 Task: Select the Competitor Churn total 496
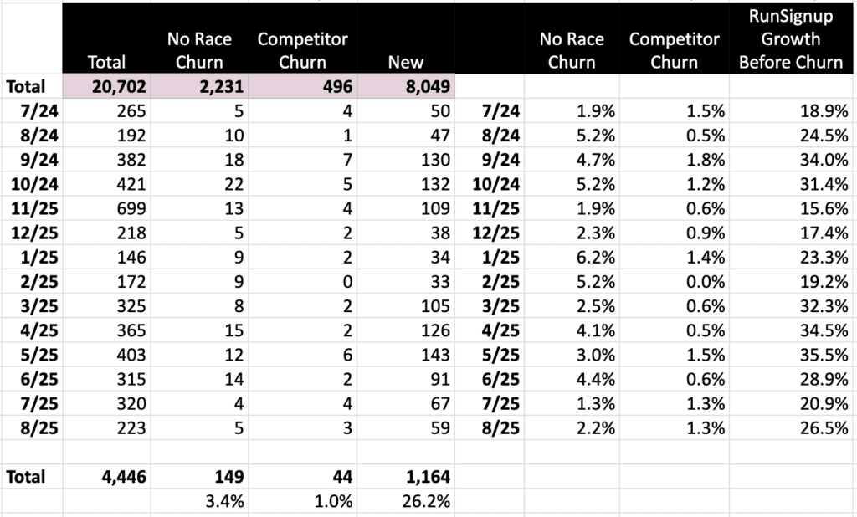(302, 86)
